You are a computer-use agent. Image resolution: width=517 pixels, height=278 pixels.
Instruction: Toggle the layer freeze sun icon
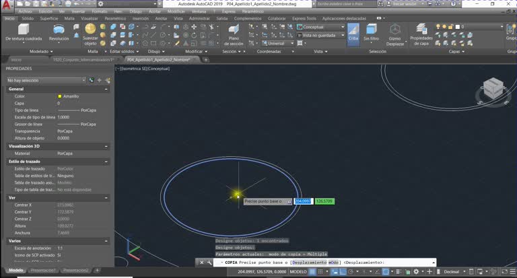pos(444,27)
